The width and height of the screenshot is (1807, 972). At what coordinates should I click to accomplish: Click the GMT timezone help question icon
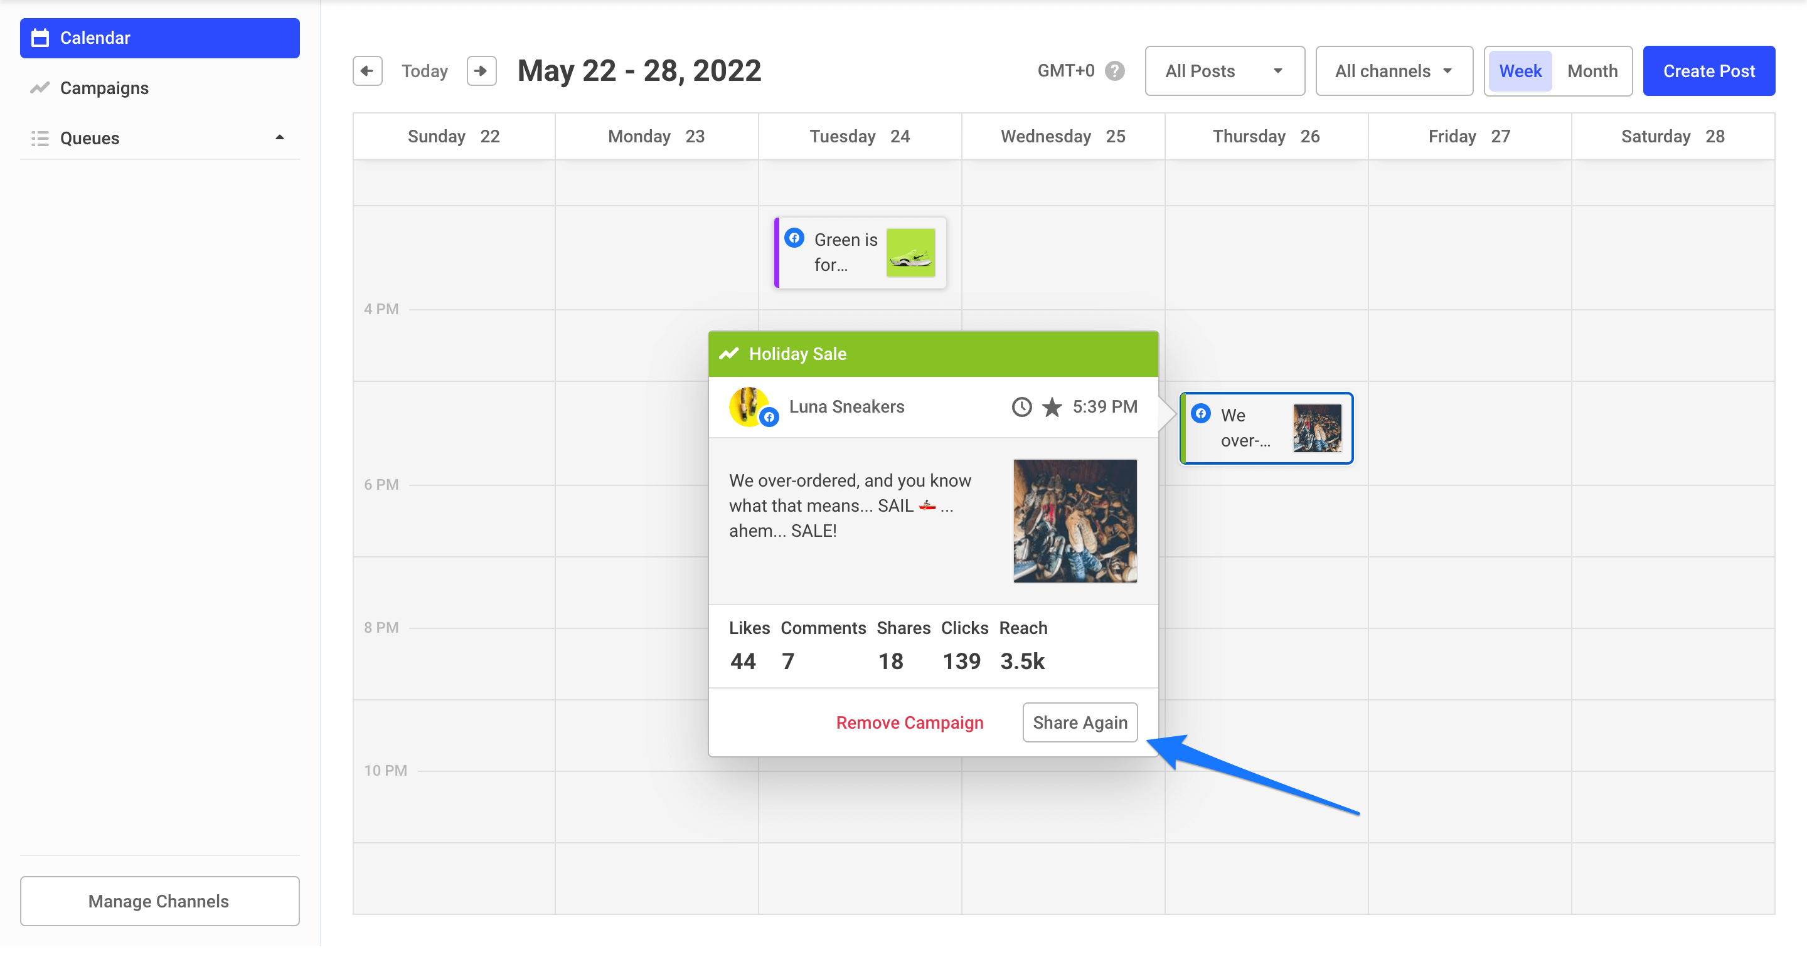1115,71
